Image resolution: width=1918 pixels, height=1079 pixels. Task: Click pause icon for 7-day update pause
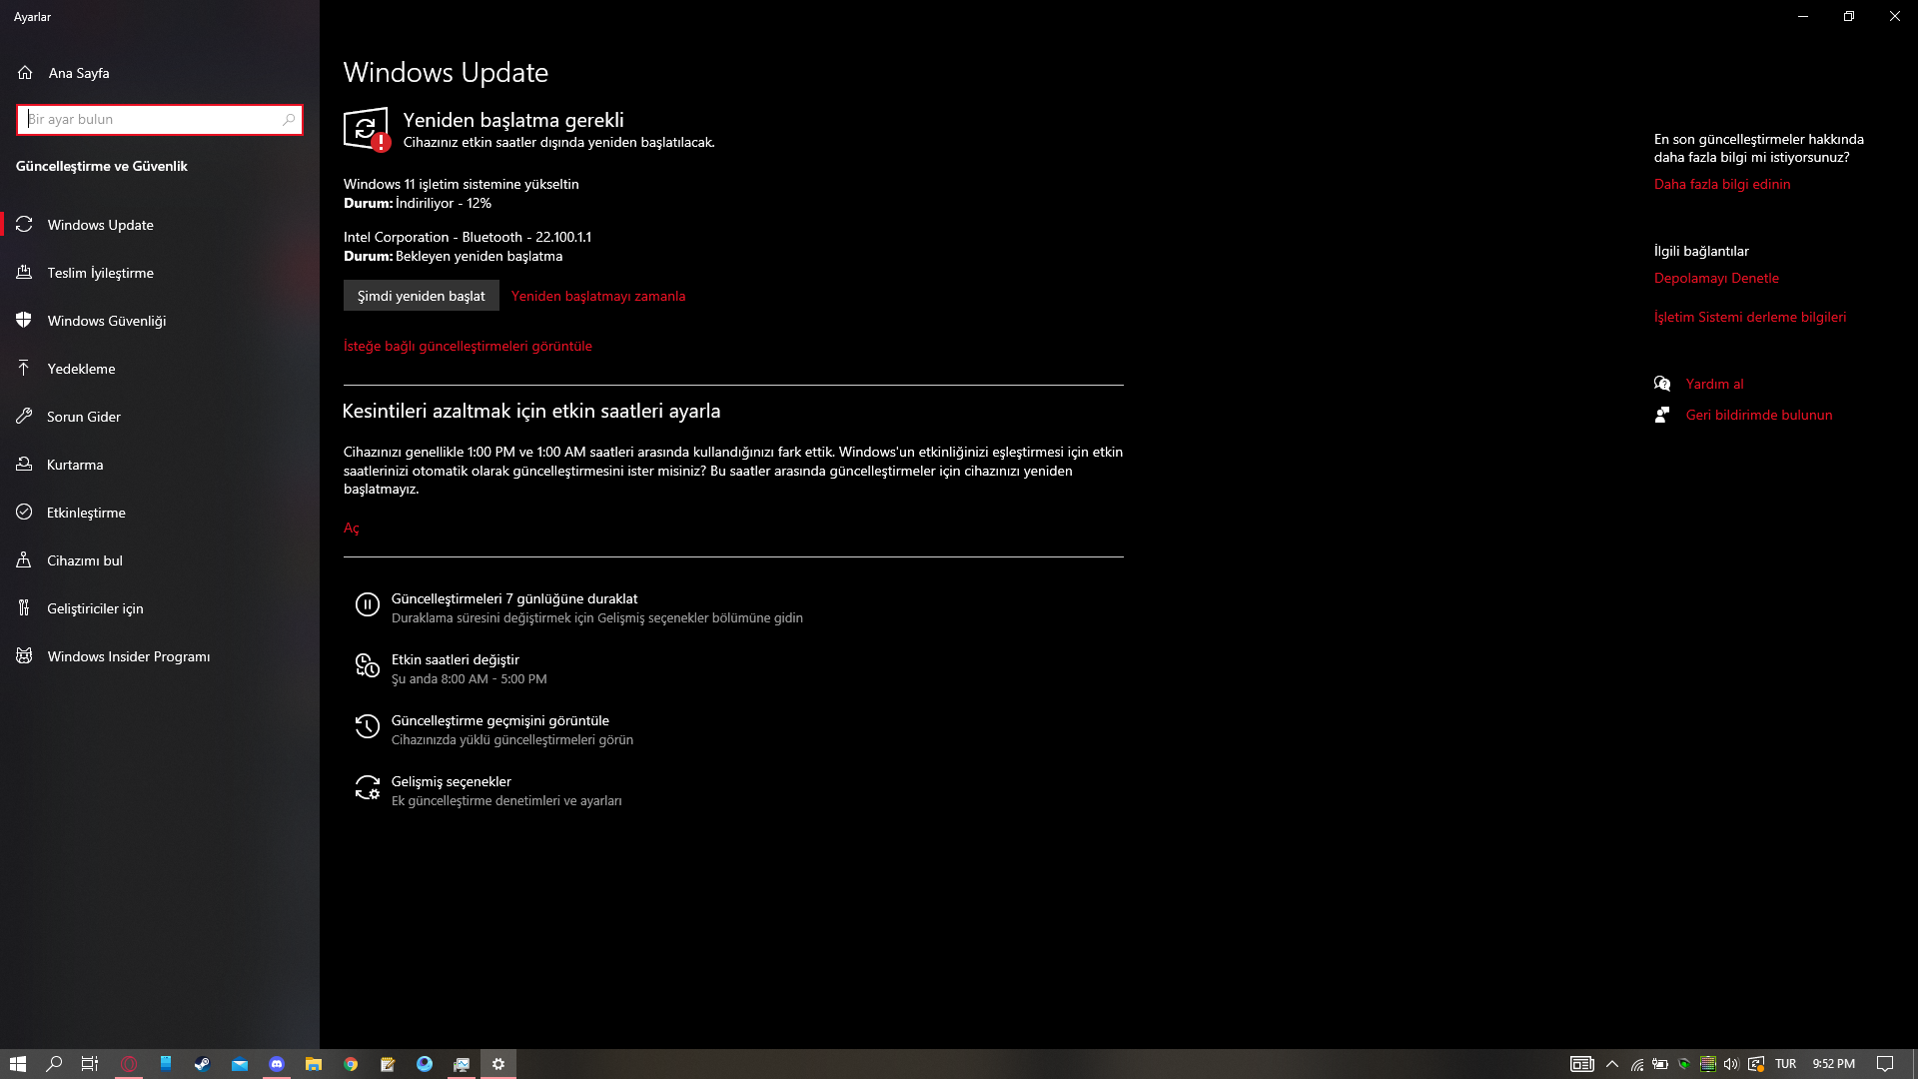(x=368, y=604)
